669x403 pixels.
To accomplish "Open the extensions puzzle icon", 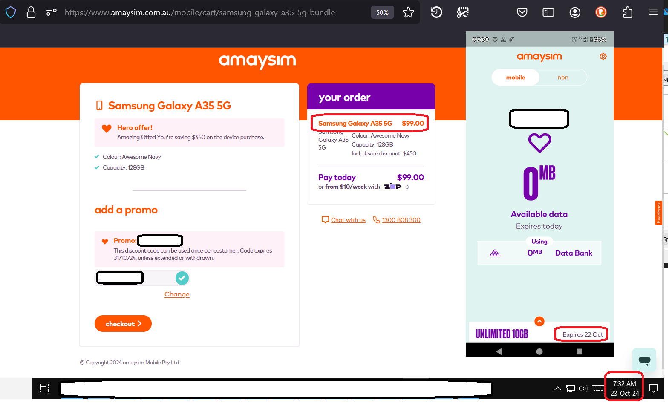I will (x=627, y=12).
